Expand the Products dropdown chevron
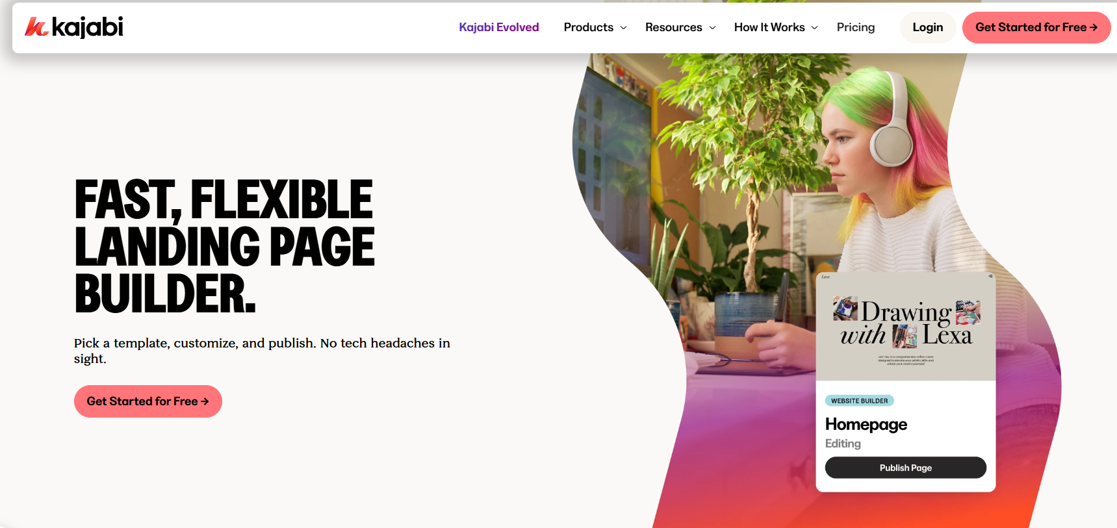The height and width of the screenshot is (528, 1117). point(624,28)
